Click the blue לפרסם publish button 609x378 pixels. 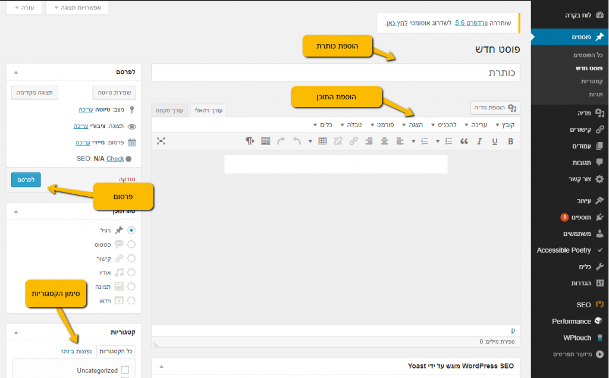click(26, 179)
